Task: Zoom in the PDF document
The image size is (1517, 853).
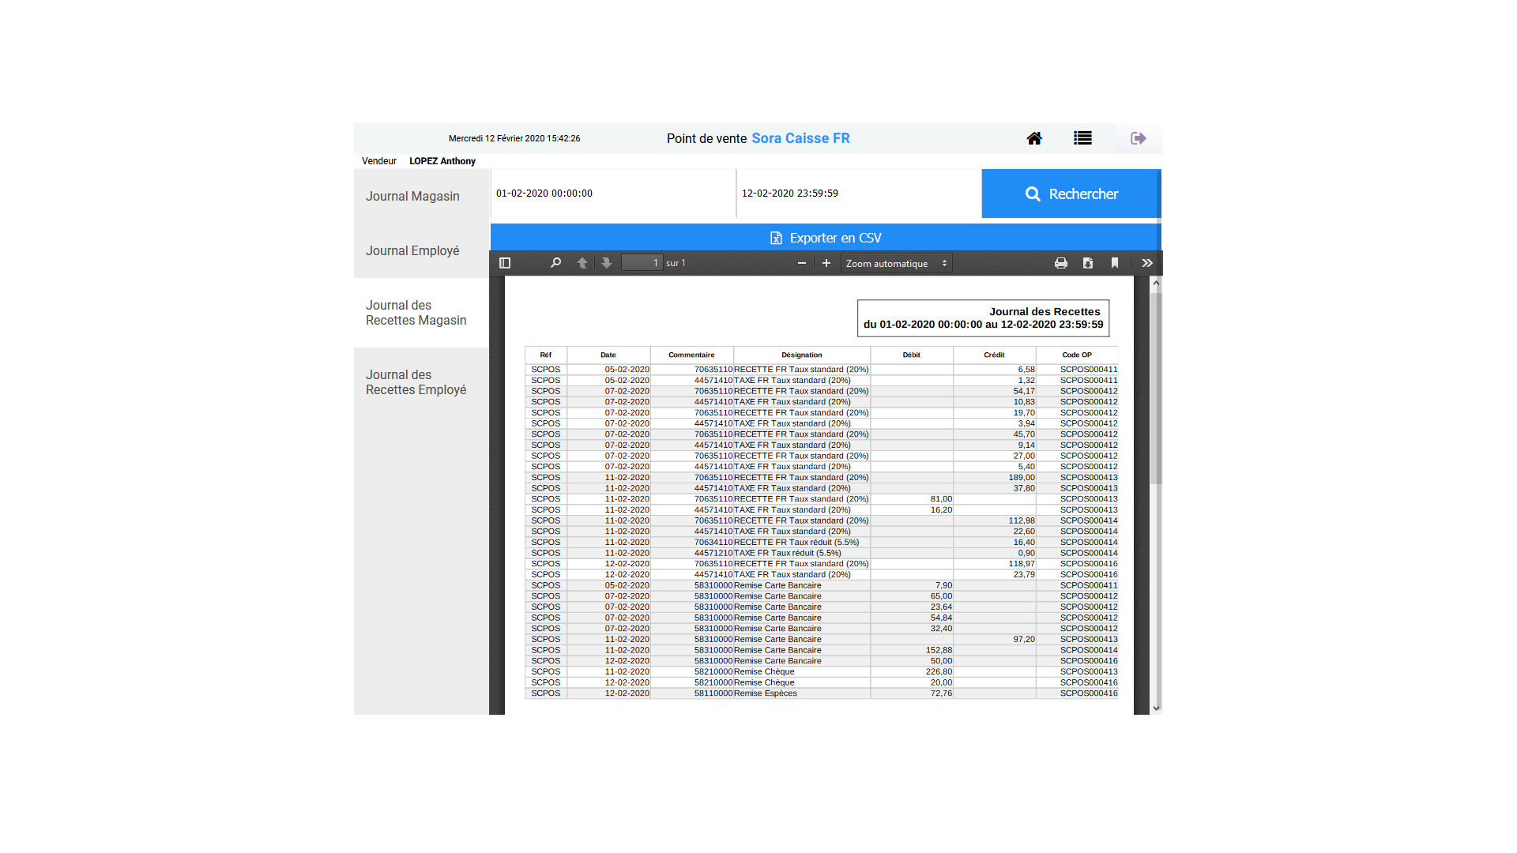Action: click(x=826, y=263)
